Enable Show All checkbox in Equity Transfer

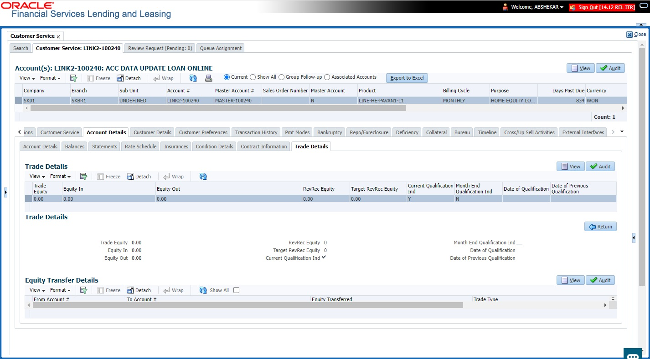click(236, 290)
